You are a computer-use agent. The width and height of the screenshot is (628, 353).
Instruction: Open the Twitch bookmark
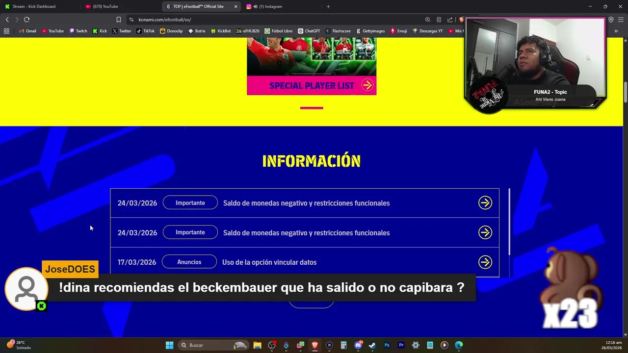78,31
